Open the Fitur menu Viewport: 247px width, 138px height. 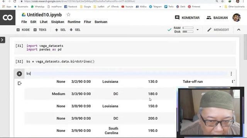click(88, 22)
